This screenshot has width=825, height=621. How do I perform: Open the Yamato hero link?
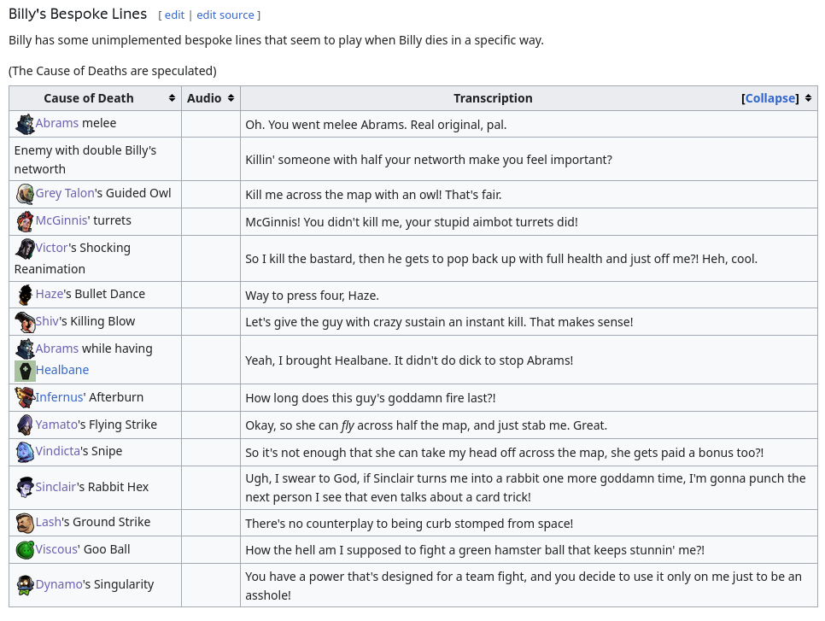[56, 425]
